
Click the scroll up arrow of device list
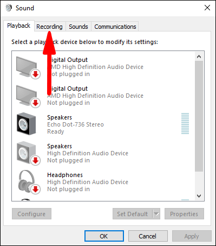click(199, 56)
